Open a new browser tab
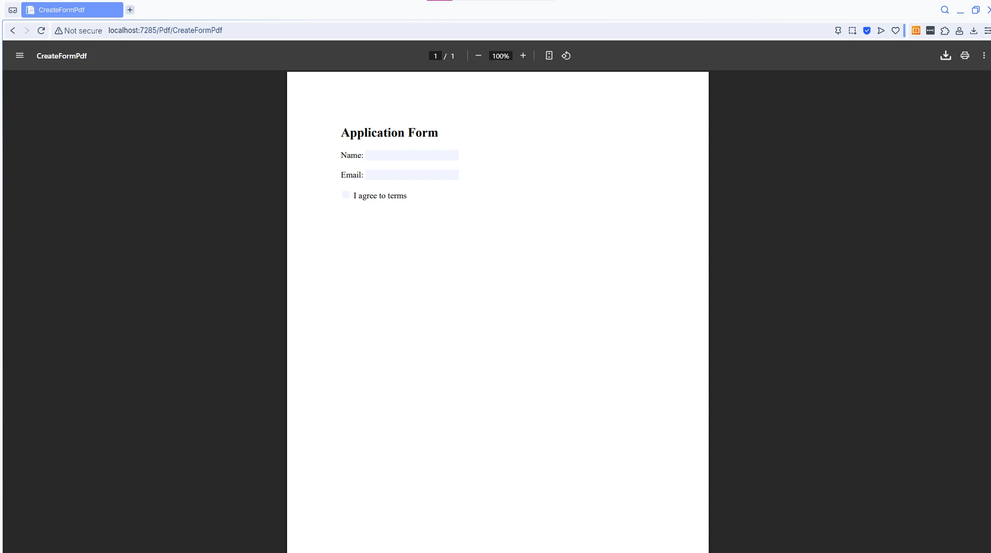The image size is (991, 553). point(130,10)
